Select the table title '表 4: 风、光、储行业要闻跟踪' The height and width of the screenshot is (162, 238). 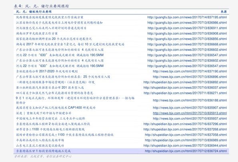(x=42, y=6)
